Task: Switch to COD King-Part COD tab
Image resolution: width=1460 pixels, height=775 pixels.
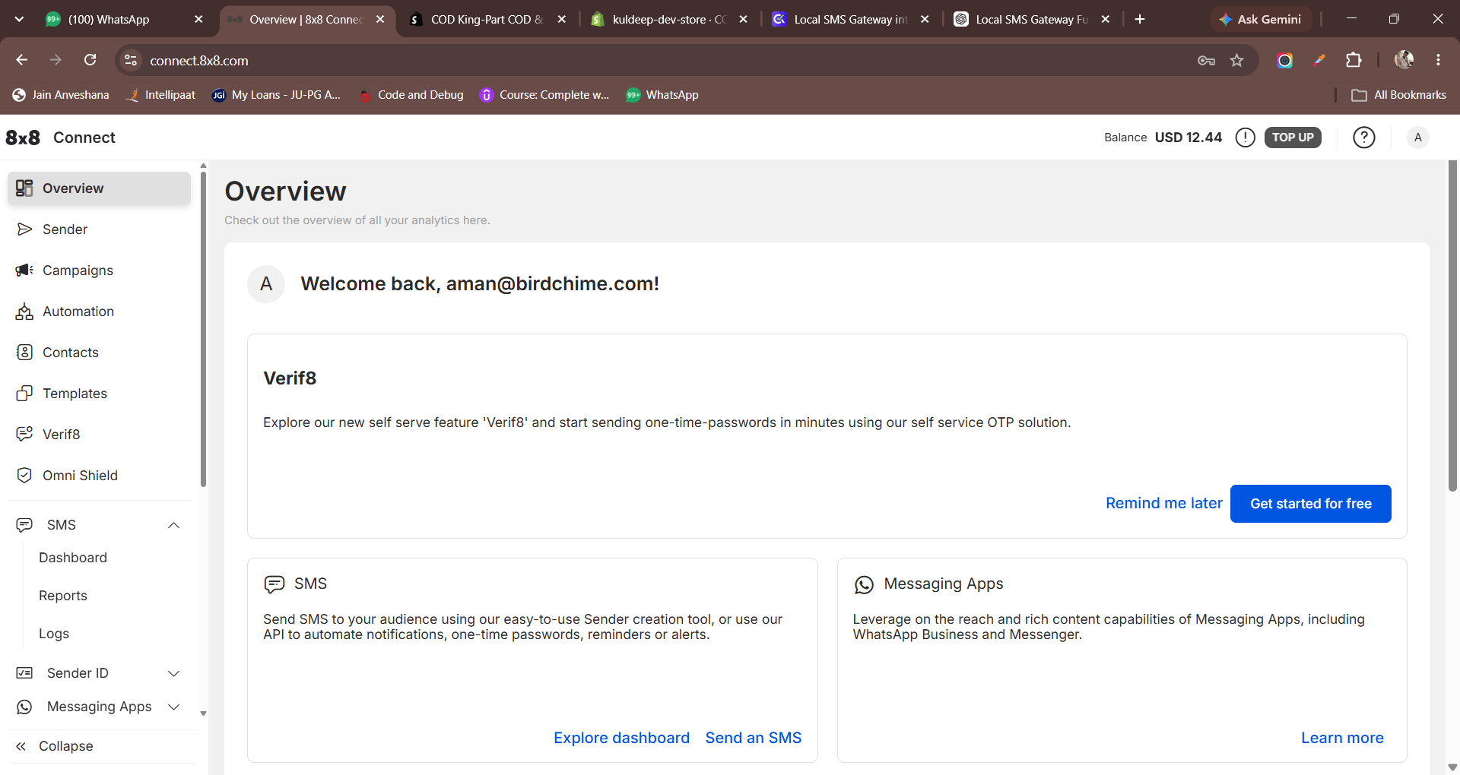Action: point(487,20)
